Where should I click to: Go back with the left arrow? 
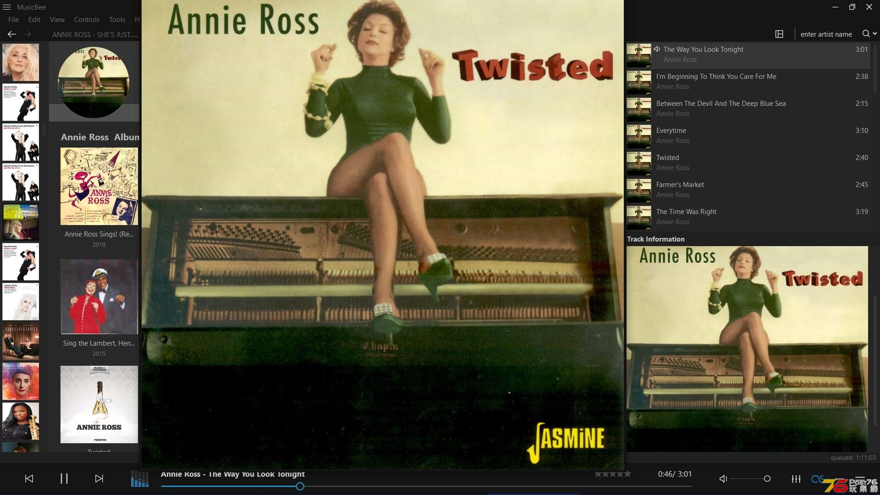[x=12, y=34]
